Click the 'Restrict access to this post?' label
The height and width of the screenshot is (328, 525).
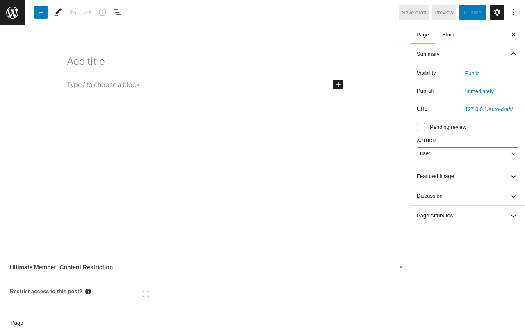[x=46, y=292]
